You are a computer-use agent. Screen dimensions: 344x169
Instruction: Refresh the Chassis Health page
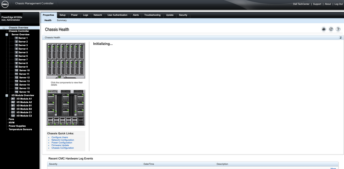[x=331, y=29]
